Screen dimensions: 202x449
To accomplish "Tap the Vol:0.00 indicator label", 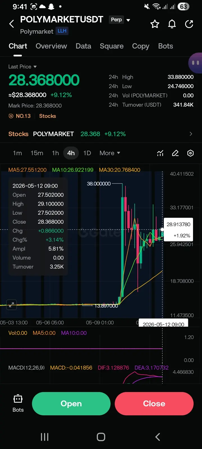I will click(x=18, y=333).
